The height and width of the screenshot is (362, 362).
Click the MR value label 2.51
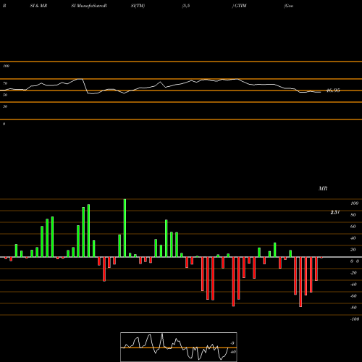[335, 212]
